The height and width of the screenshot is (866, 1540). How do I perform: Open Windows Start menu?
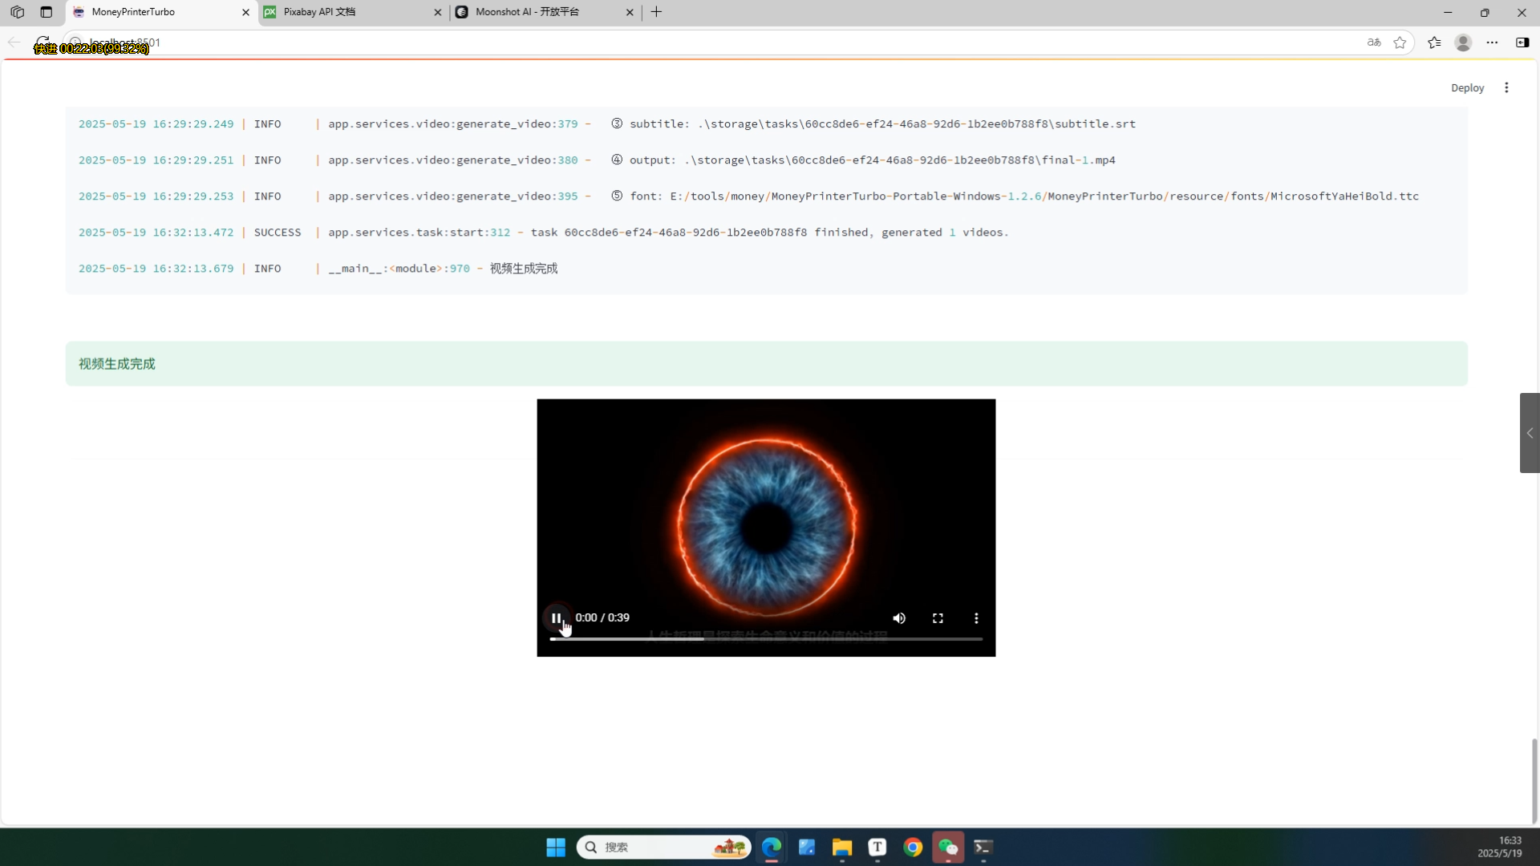tap(556, 848)
